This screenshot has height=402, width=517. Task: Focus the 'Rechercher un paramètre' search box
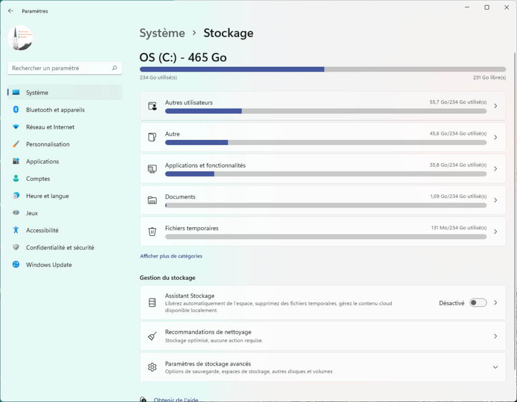[65, 68]
